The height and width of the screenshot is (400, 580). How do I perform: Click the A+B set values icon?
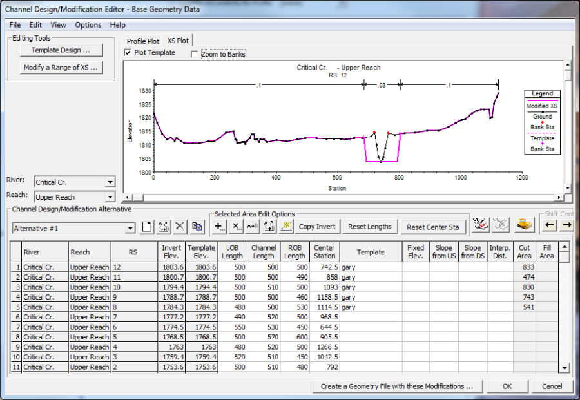[253, 227]
